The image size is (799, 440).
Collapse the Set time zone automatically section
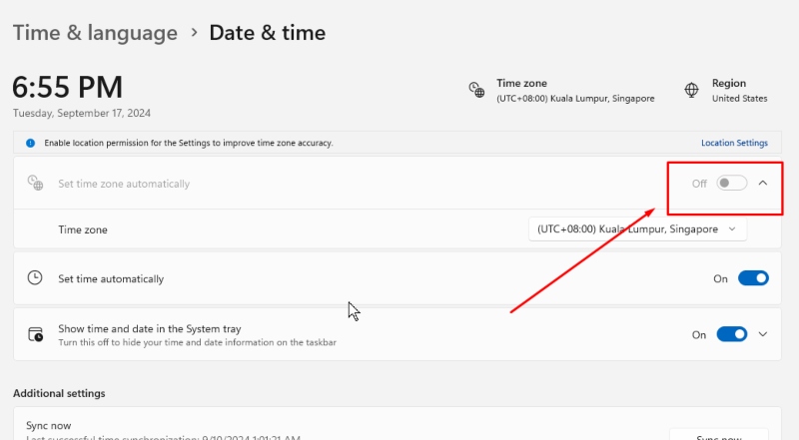pyautogui.click(x=763, y=183)
